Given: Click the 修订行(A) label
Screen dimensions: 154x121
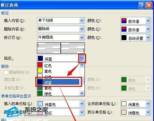Looking at the screenshot, I should point(13,37).
